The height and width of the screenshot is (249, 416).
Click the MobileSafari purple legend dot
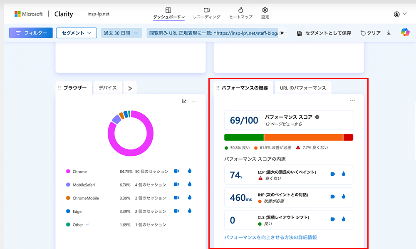[x=68, y=185]
